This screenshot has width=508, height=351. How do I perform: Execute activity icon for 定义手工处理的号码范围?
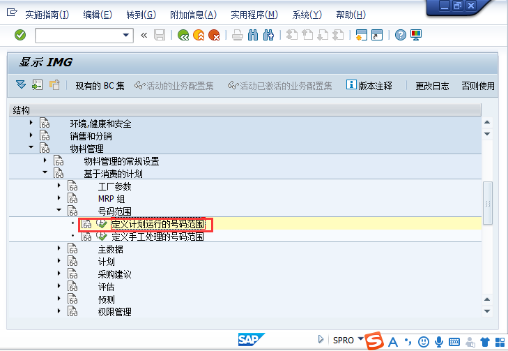pyautogui.click(x=102, y=237)
